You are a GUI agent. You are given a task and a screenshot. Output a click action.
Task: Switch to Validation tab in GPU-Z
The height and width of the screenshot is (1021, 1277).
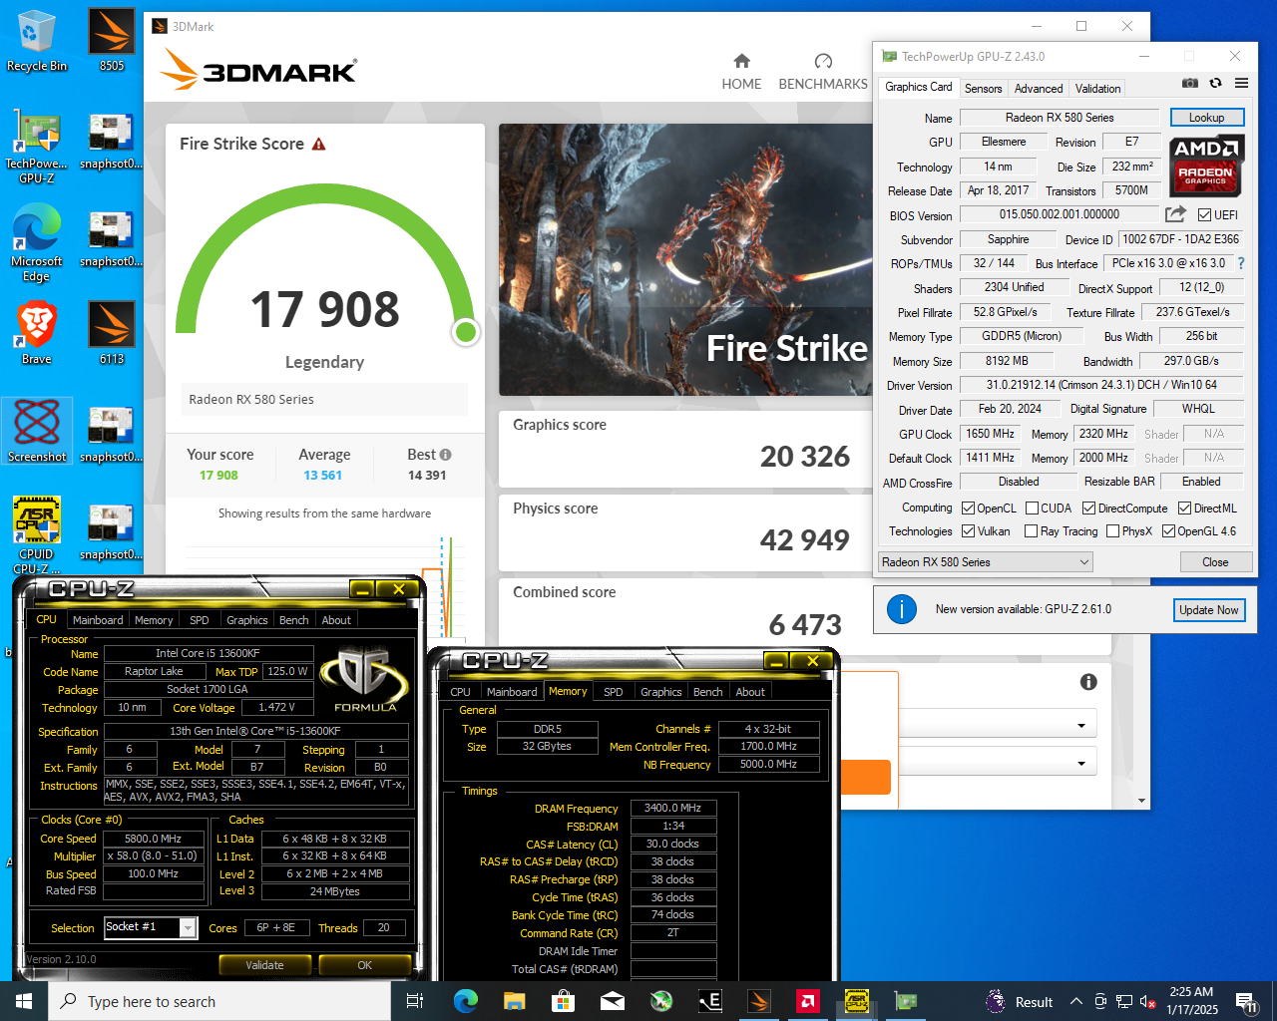[x=1097, y=89]
